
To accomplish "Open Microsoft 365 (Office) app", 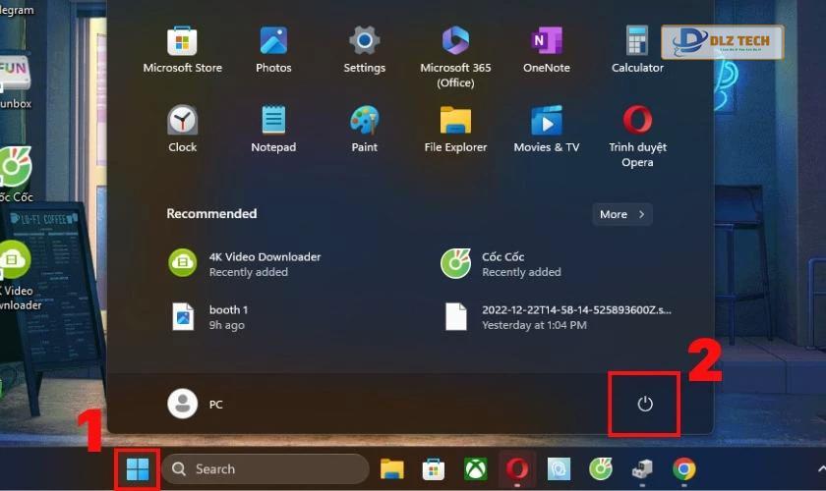I will coord(455,57).
